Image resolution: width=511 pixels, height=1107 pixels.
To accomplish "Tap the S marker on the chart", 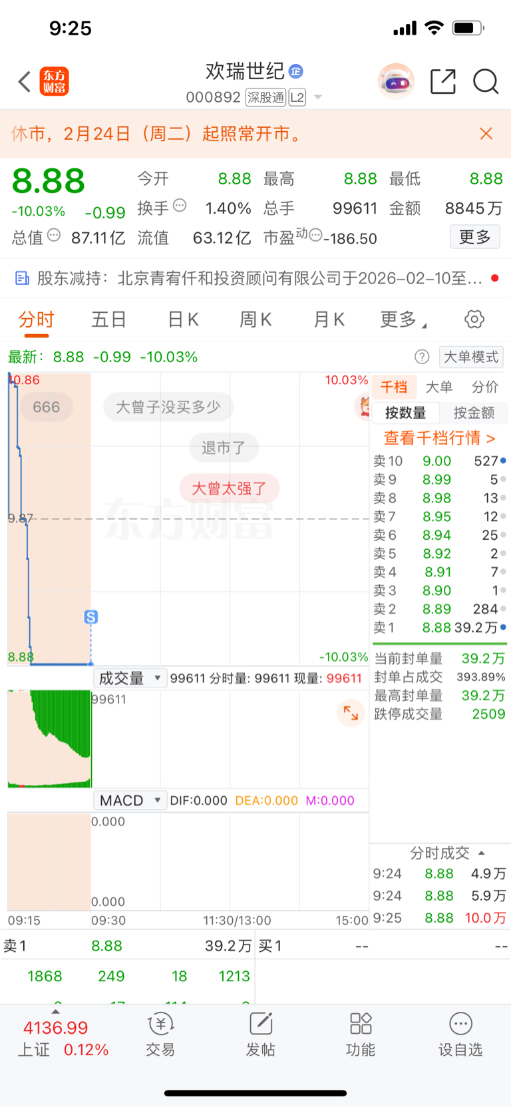I will coord(91,617).
